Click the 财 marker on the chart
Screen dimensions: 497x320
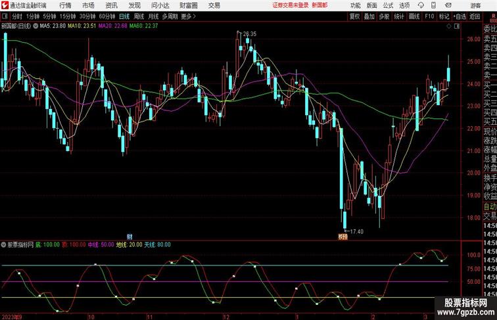130,237
